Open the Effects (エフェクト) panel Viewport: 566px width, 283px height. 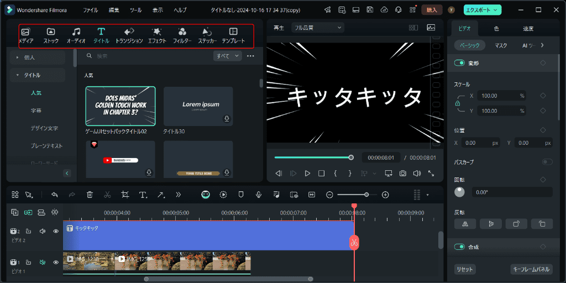(x=157, y=36)
